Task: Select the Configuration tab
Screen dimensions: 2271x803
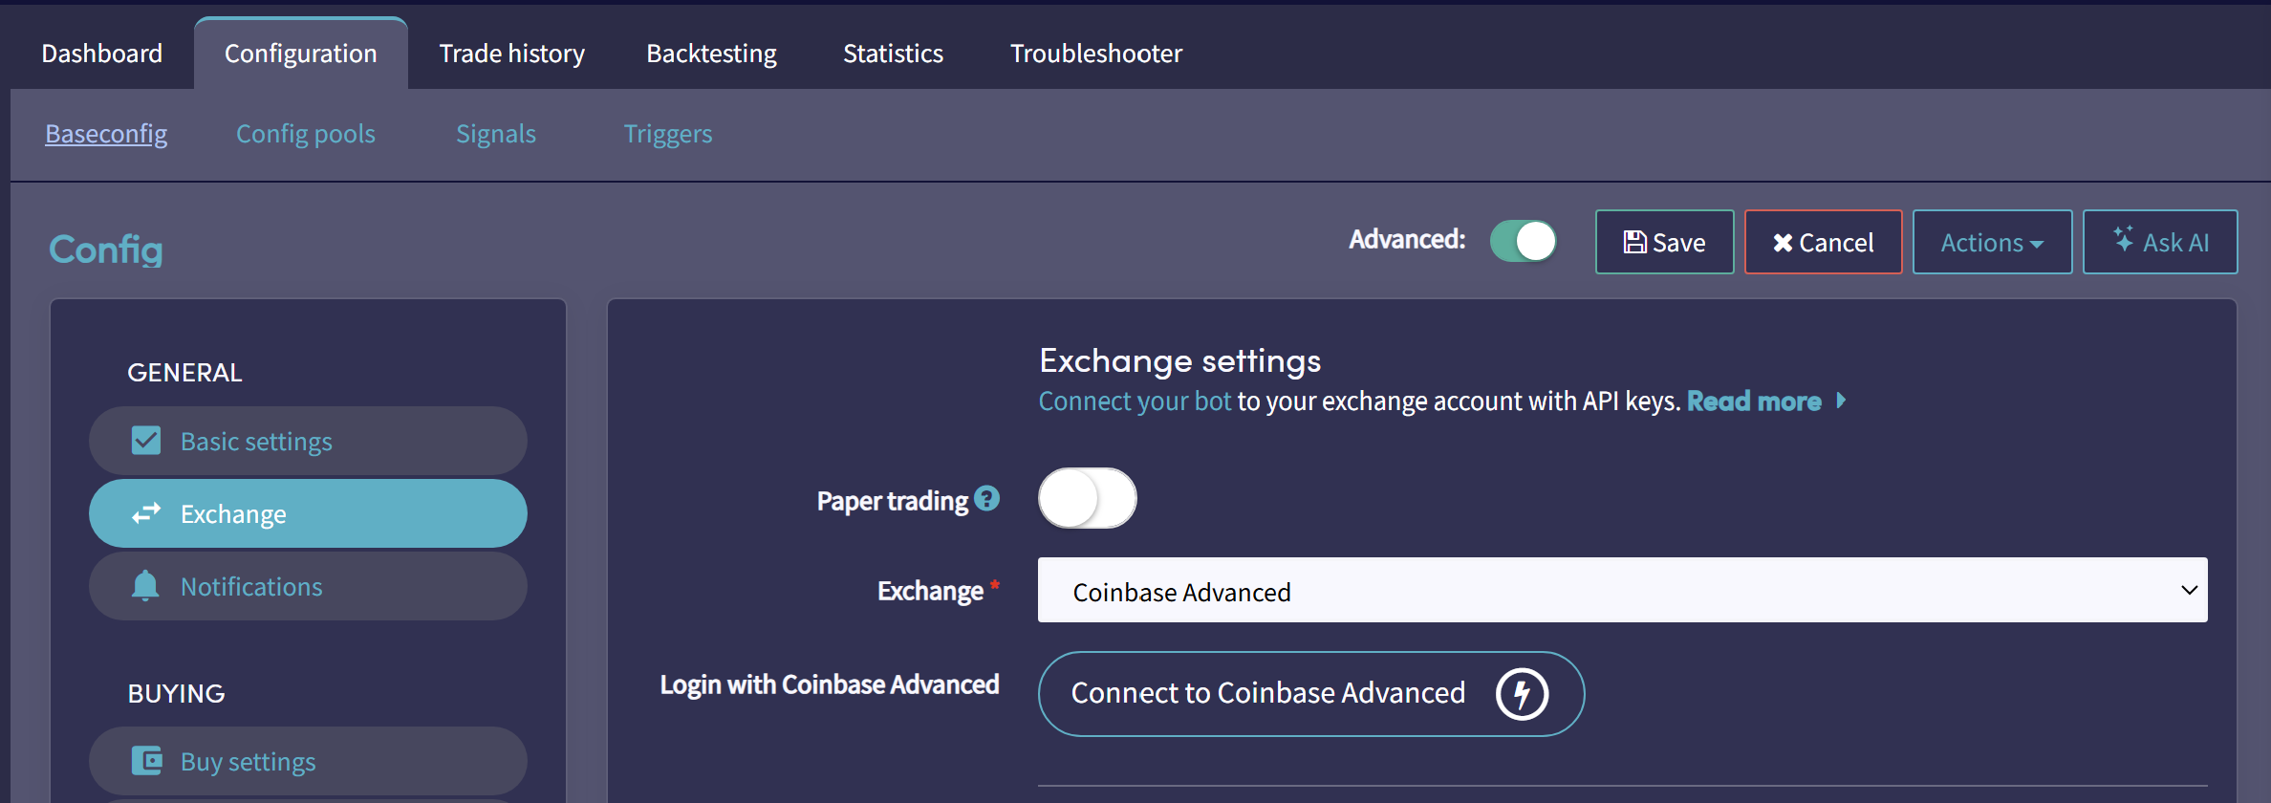Action: point(301,54)
